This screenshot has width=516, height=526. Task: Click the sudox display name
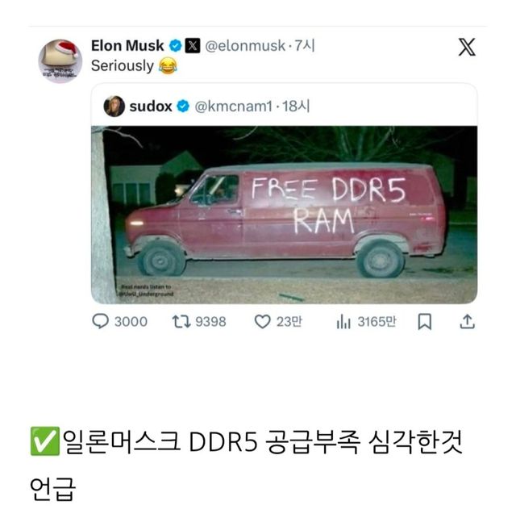(151, 106)
